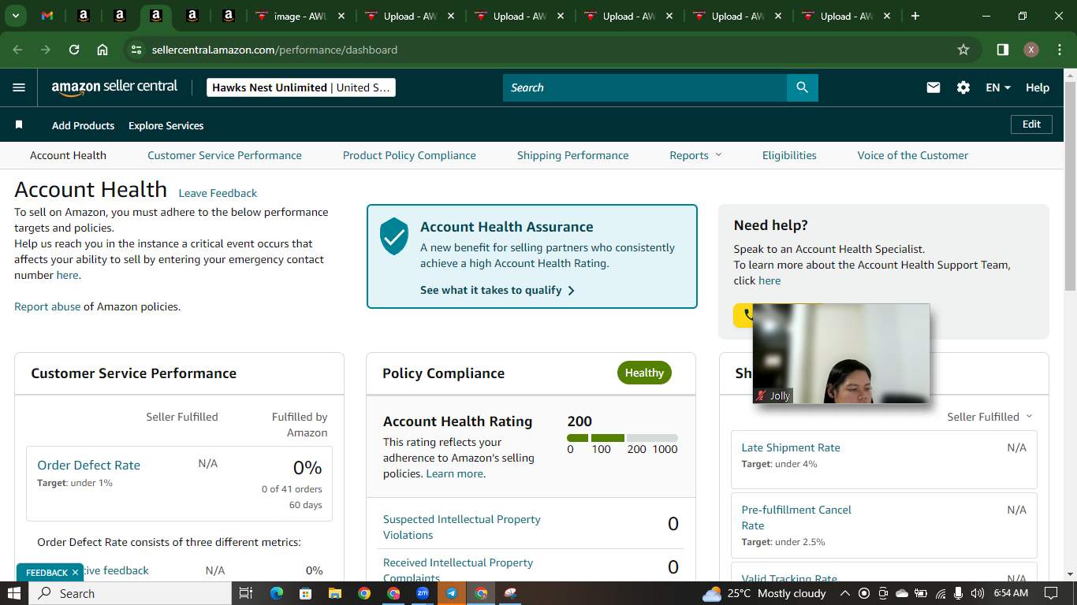Open the Seller Fulfilled dropdown in Shipping
Viewport: 1077px width, 605px height.
coord(989,417)
